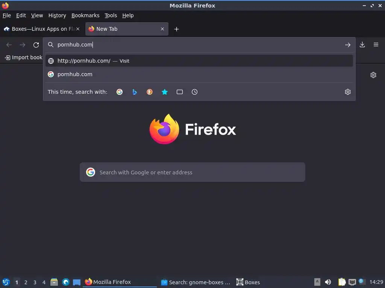Screen dimensions: 385x288
Task: Open the Downloads panel
Action: (362, 45)
